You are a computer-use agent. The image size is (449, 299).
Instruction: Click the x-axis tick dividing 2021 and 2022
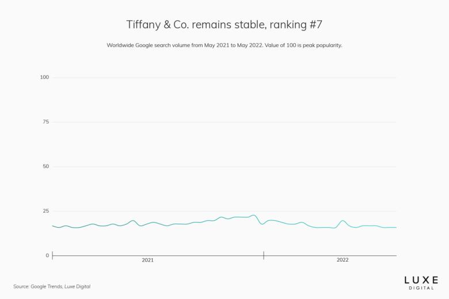(264, 255)
